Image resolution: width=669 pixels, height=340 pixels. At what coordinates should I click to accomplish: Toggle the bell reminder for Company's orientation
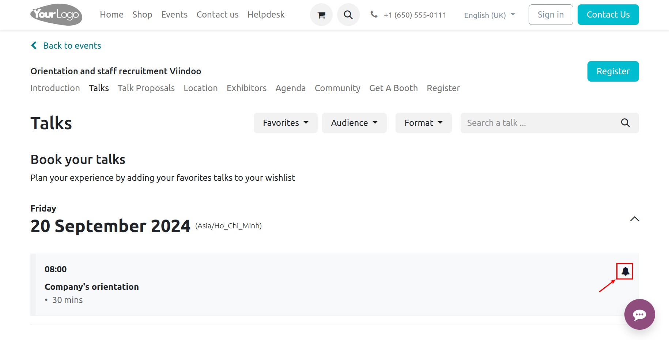click(625, 271)
